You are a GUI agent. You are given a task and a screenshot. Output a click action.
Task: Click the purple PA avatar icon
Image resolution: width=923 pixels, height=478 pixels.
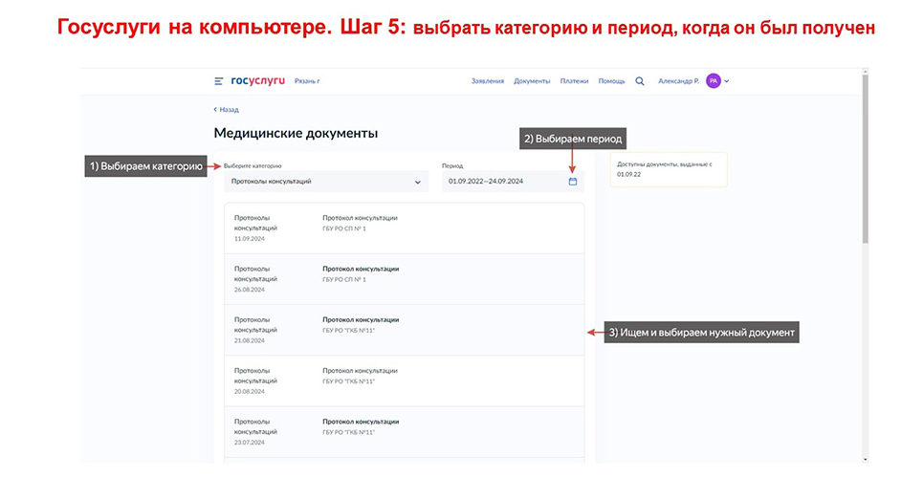click(x=713, y=81)
